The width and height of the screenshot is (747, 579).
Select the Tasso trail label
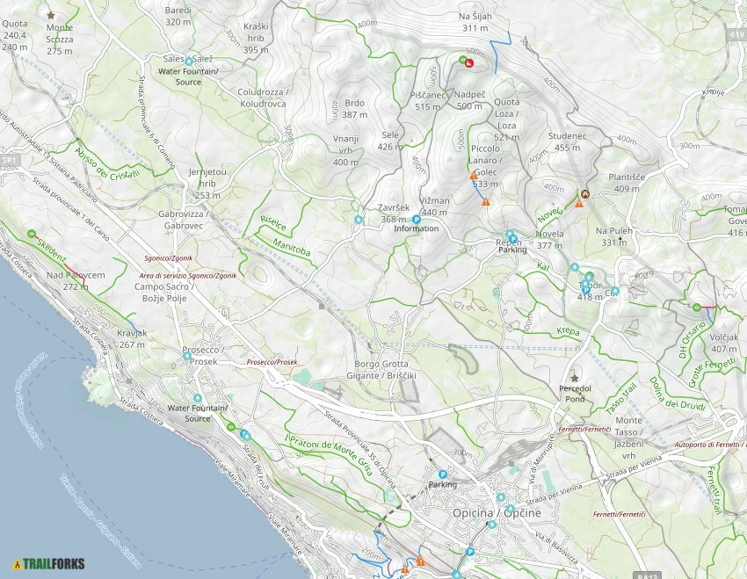pyautogui.click(x=620, y=399)
